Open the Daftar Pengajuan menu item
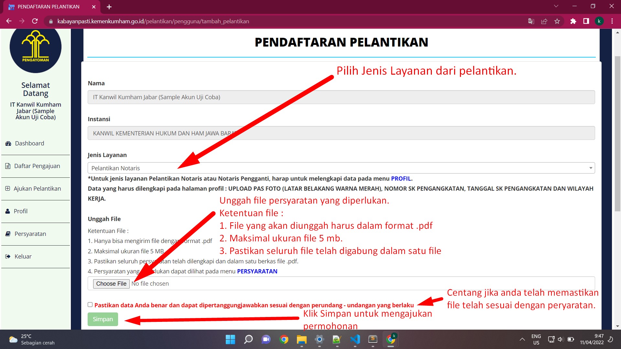621x349 pixels. click(x=37, y=166)
